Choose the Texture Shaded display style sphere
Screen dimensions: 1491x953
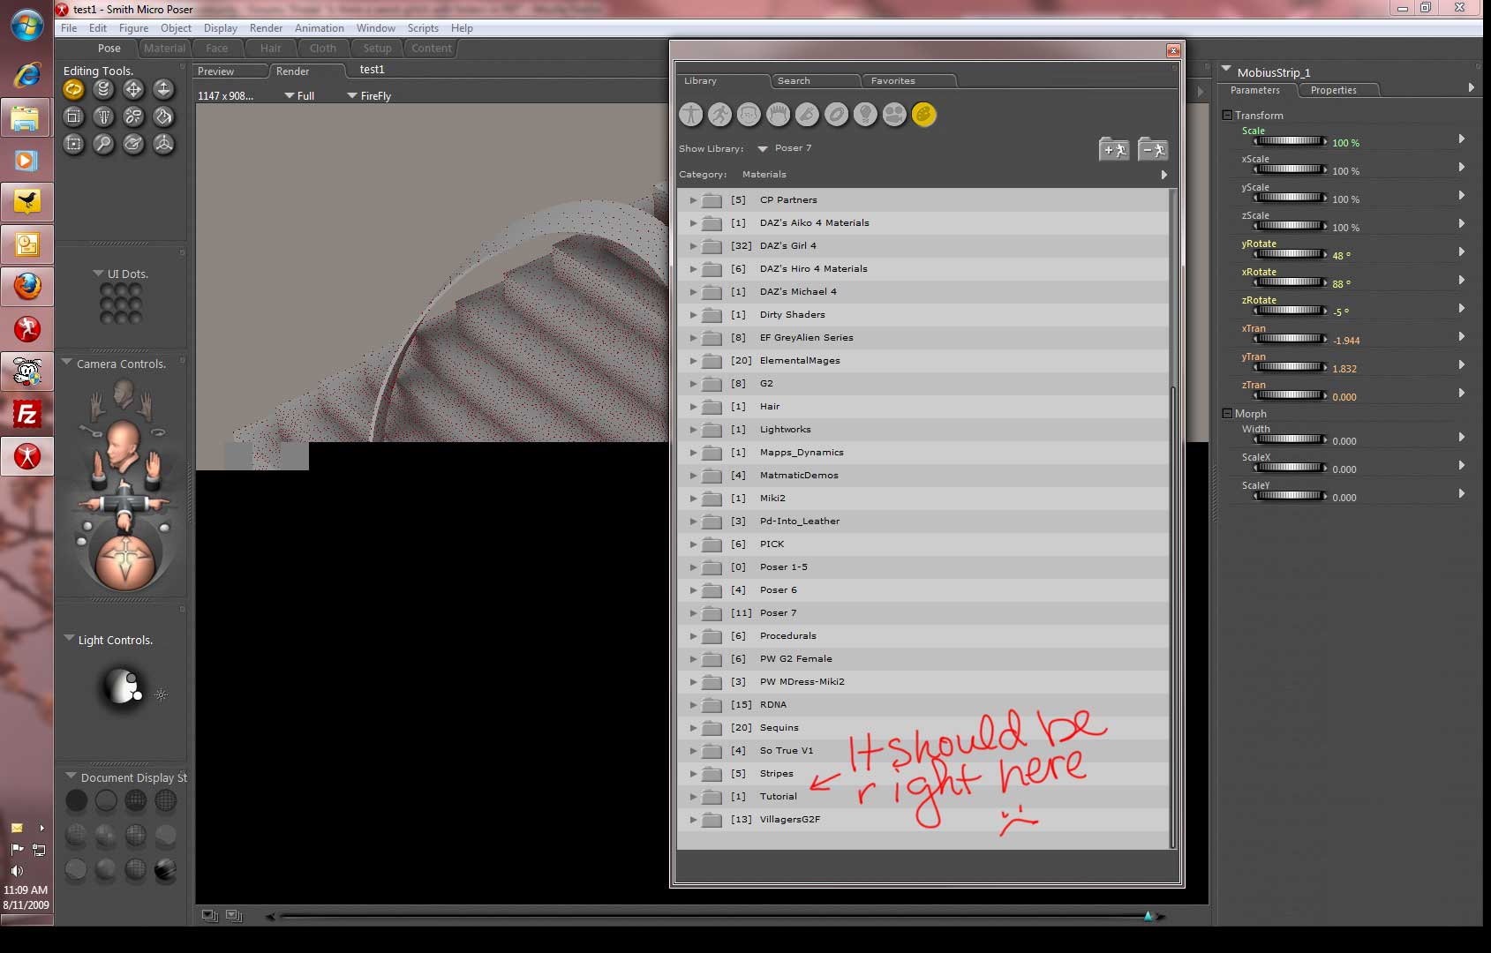(165, 871)
